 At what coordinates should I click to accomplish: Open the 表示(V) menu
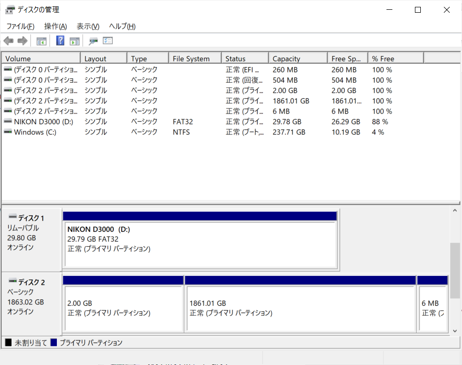click(x=88, y=26)
